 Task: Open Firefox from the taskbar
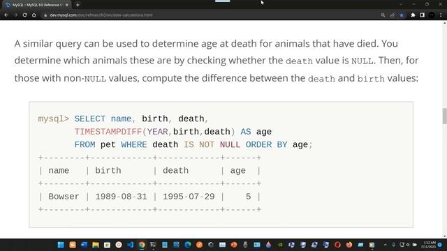(x=349, y=245)
